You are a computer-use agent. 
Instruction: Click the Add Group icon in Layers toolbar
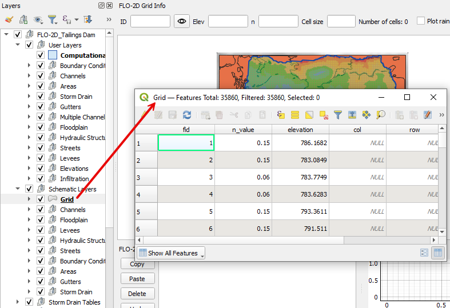24,19
